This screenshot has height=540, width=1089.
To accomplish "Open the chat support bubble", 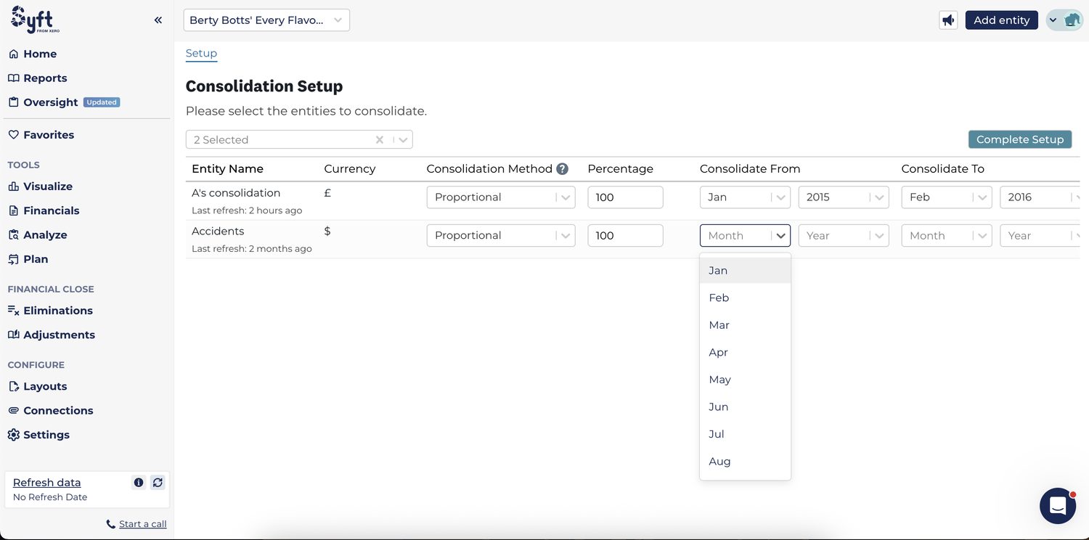I will coord(1058,506).
